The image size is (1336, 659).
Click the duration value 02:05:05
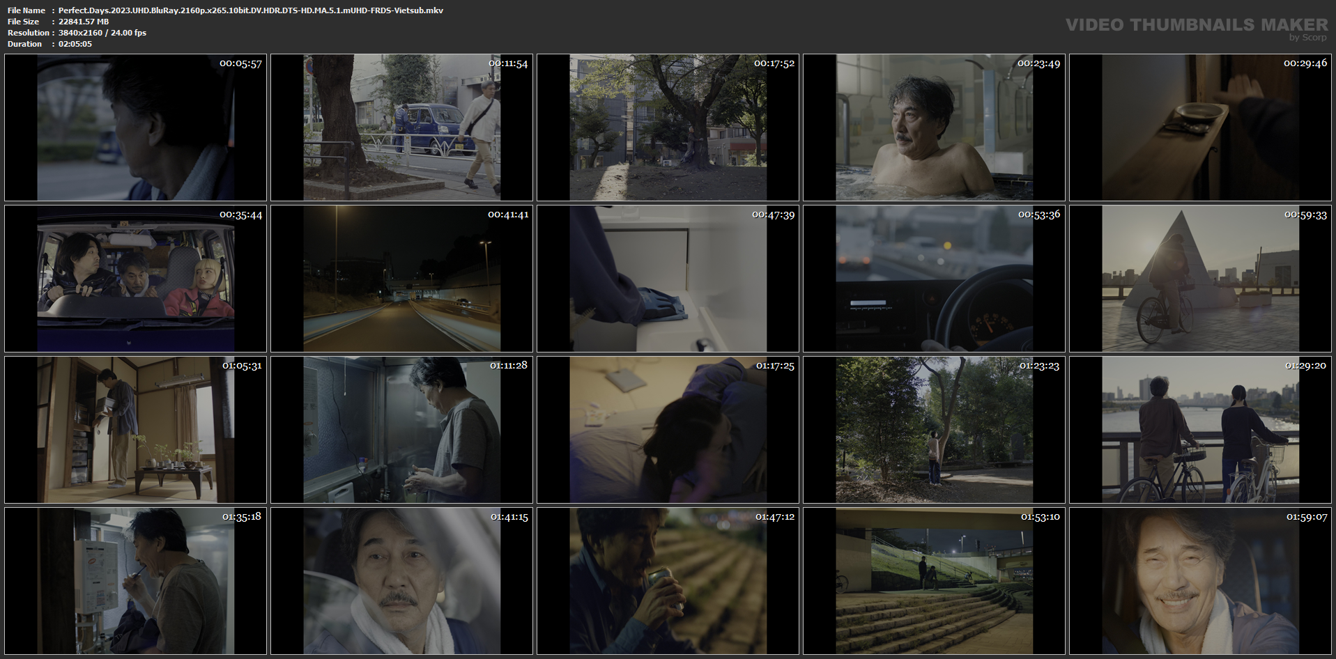pyautogui.click(x=75, y=44)
